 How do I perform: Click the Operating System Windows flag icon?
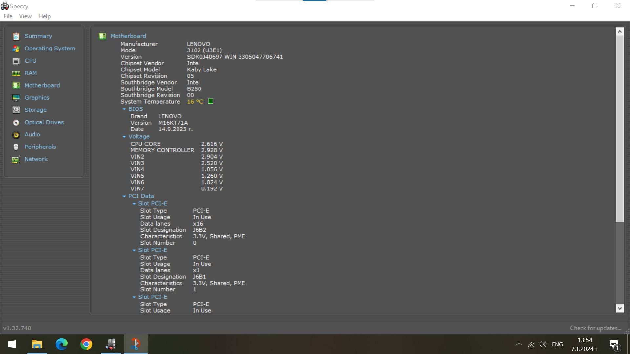pos(16,49)
